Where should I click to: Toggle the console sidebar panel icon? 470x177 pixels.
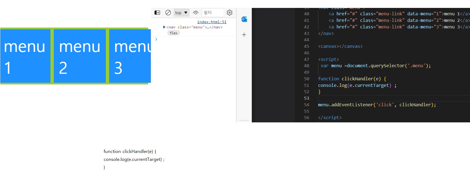tap(157, 13)
